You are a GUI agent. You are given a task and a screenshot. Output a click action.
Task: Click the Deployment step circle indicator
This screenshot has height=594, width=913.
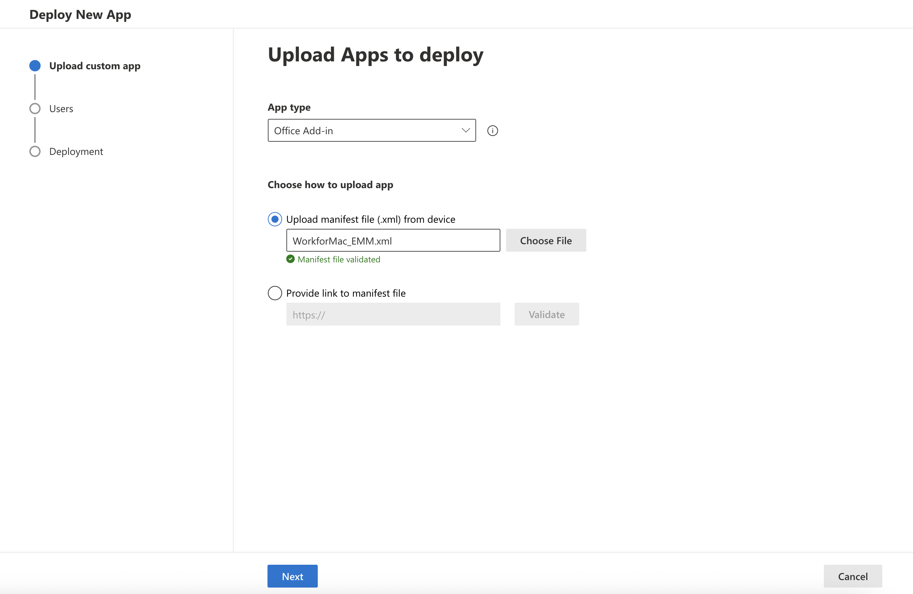pyautogui.click(x=35, y=151)
